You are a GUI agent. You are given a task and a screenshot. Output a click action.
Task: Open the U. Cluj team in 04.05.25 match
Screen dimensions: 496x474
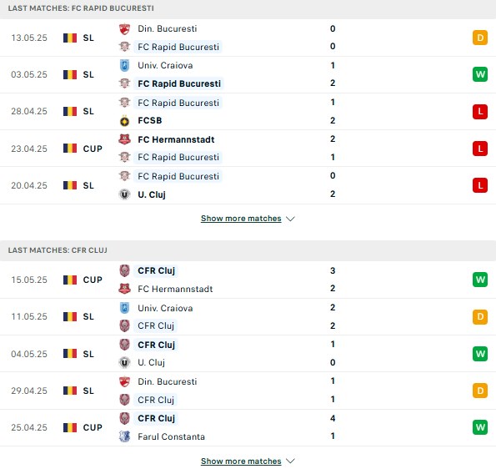coord(151,362)
